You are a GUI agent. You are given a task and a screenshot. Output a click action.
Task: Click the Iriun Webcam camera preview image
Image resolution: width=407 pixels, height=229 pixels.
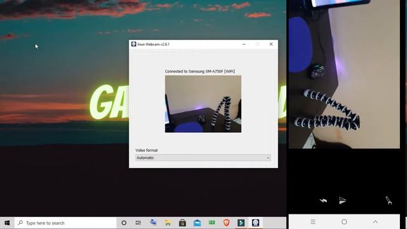(203, 104)
